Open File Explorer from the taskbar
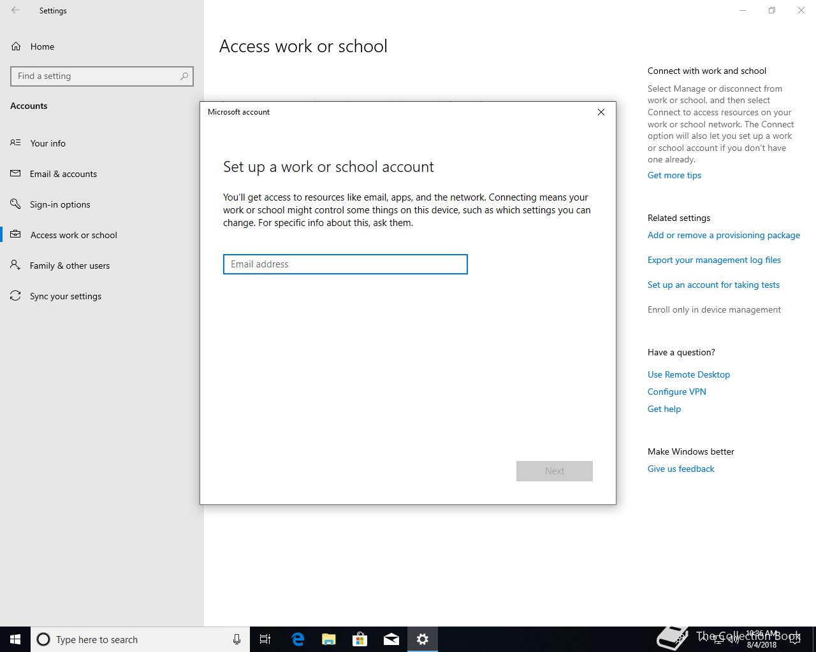816x652 pixels. (329, 639)
